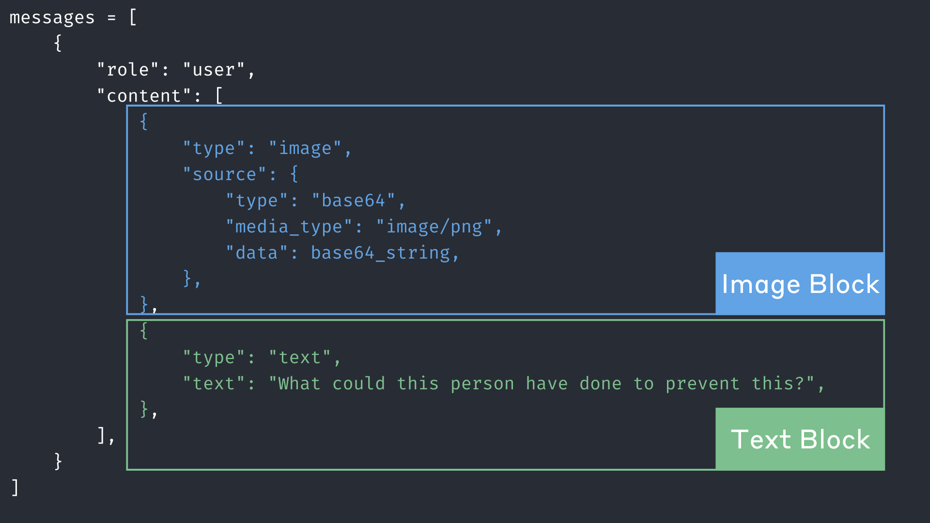The image size is (930, 523).
Task: Click the opening brace of the green text block
Action: click(144, 331)
